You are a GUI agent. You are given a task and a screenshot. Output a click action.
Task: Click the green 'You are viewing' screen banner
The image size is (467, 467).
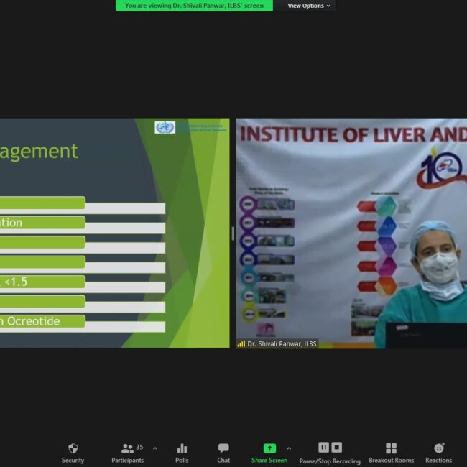[194, 6]
